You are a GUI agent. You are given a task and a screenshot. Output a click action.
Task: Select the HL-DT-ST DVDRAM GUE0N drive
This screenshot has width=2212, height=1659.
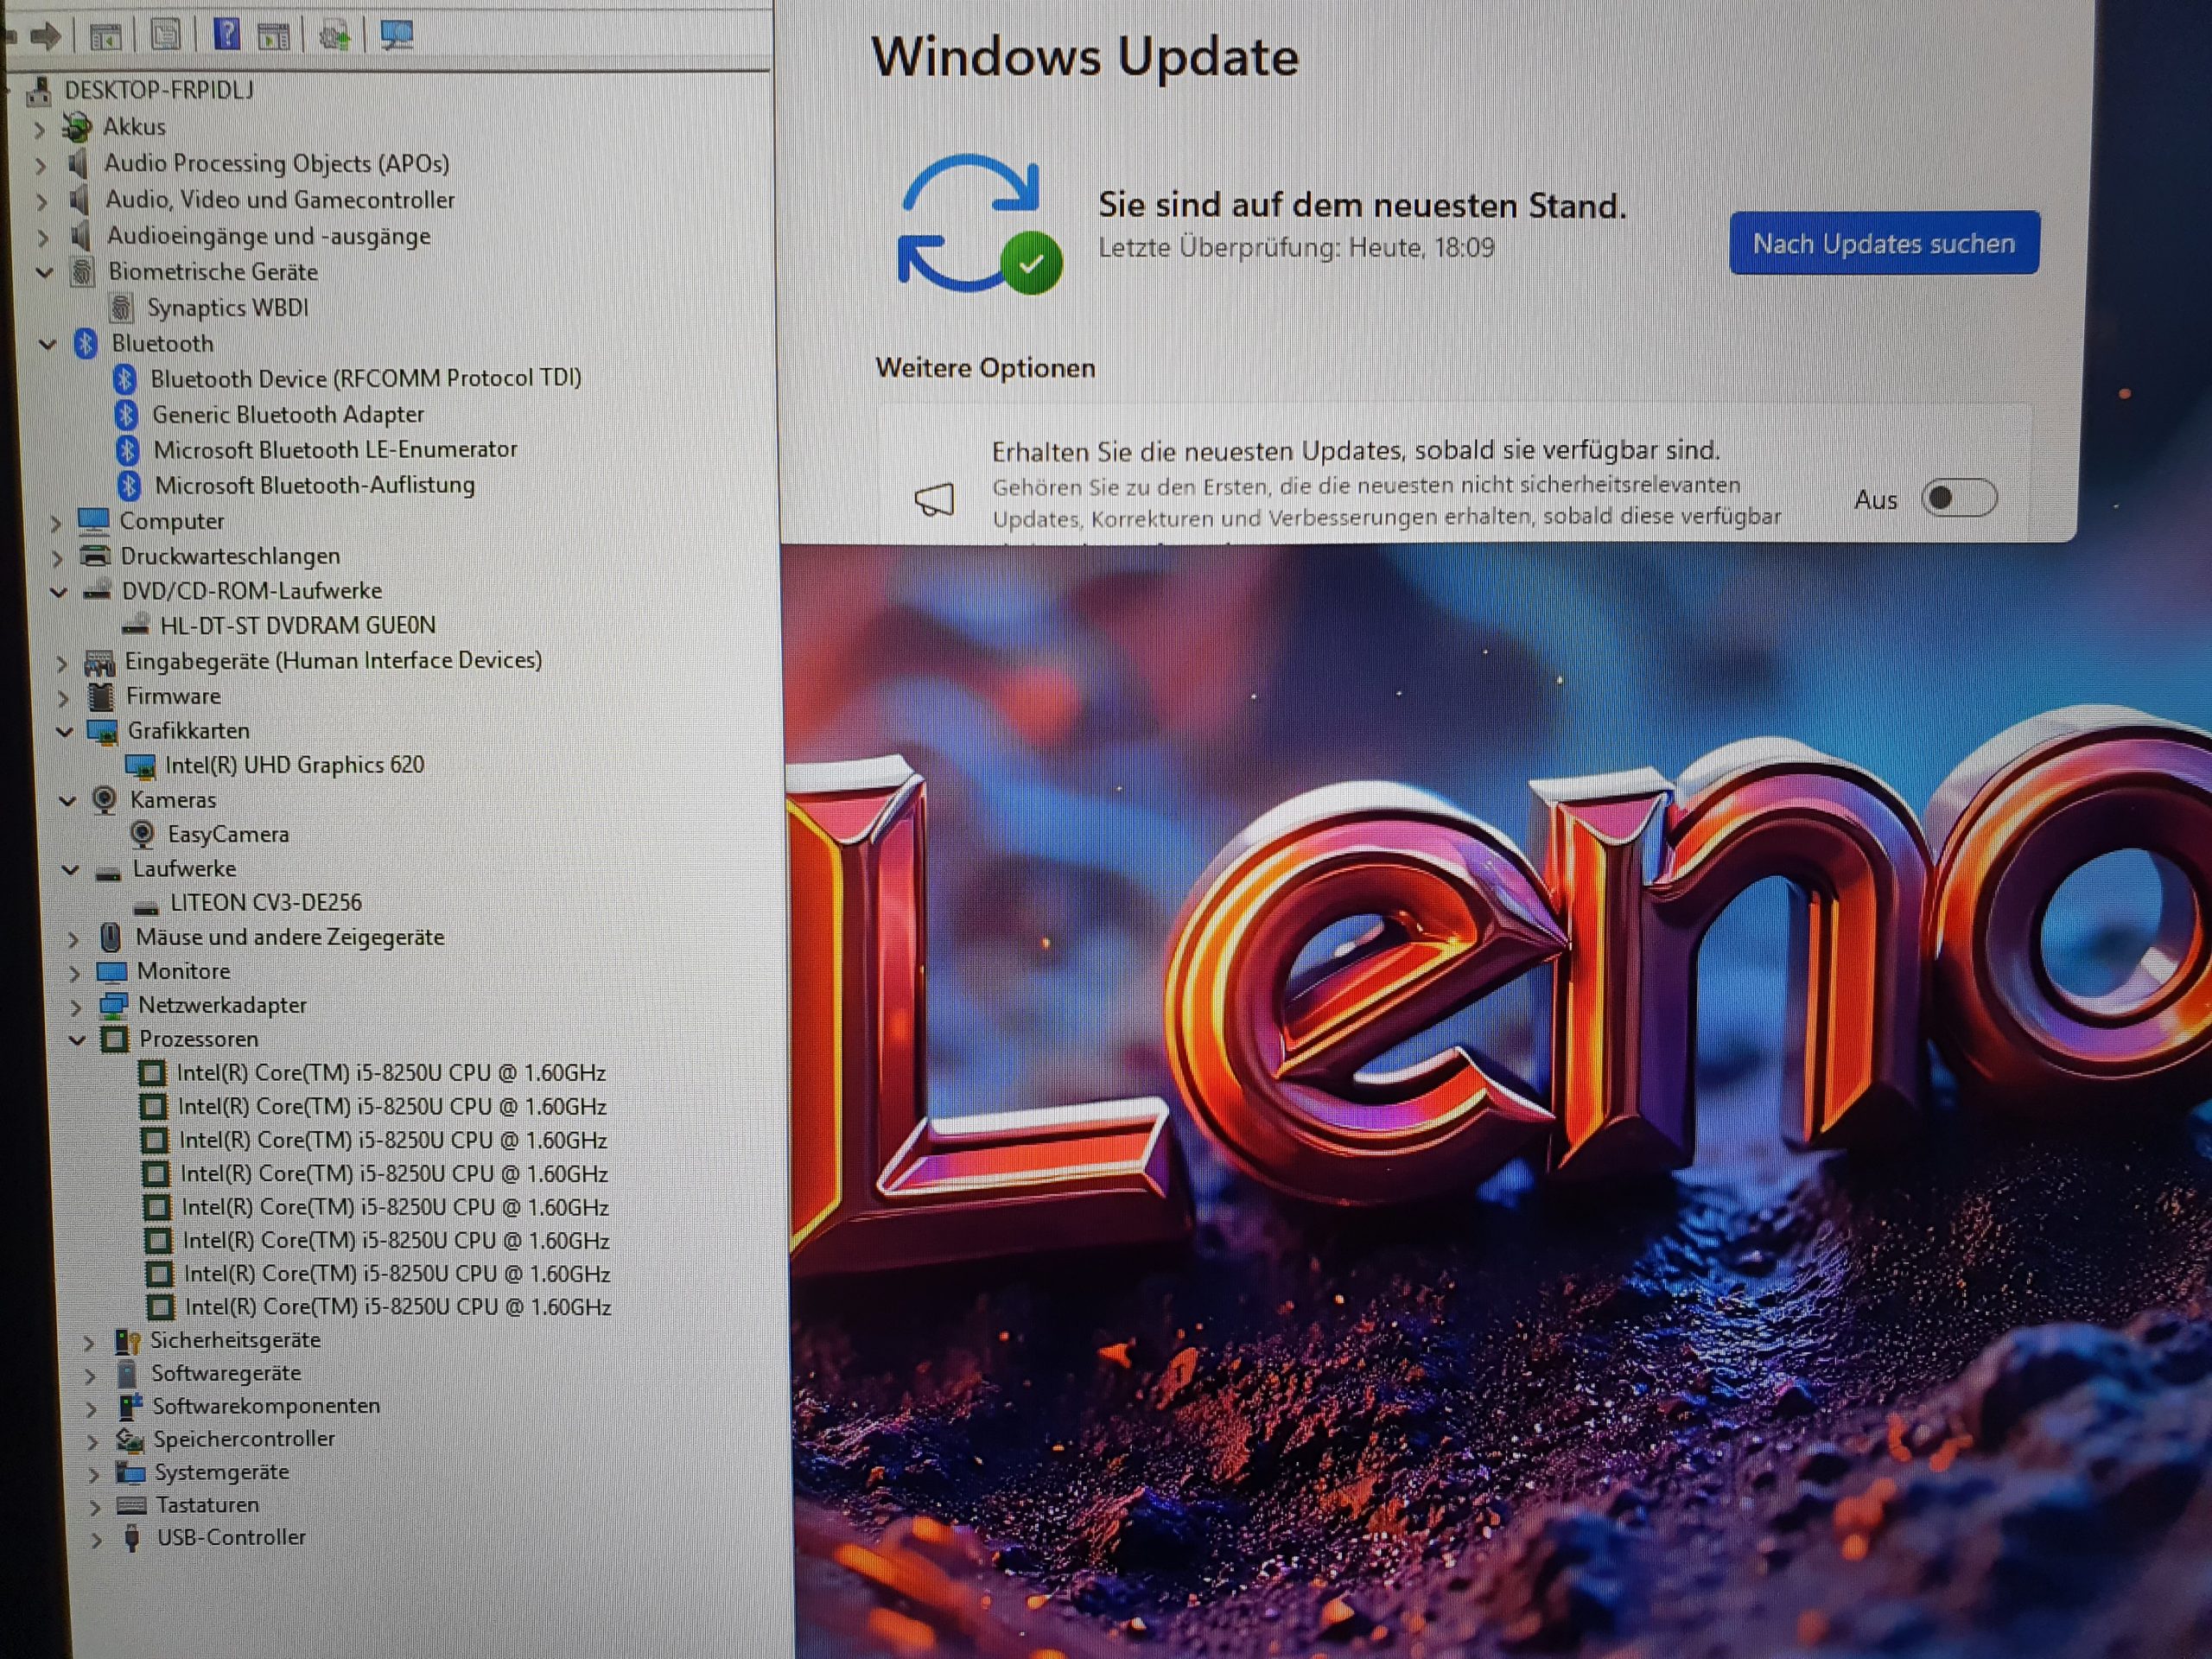(297, 626)
